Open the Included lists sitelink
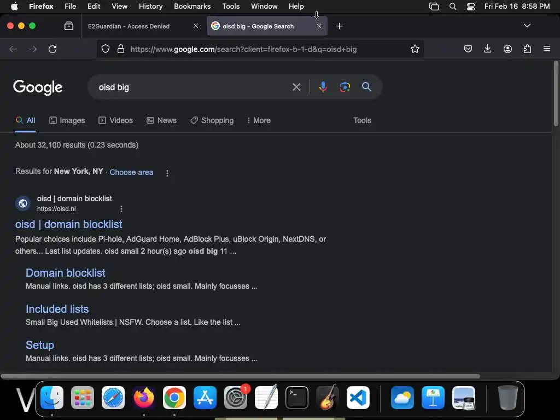 tap(57, 309)
